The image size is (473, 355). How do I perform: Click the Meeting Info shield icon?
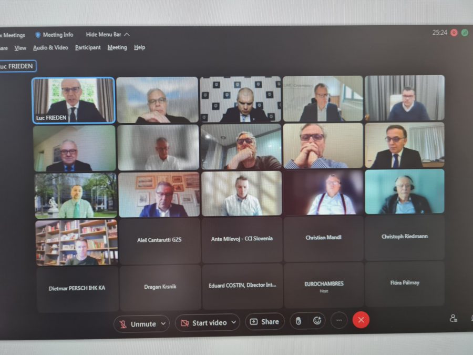[x=38, y=35]
